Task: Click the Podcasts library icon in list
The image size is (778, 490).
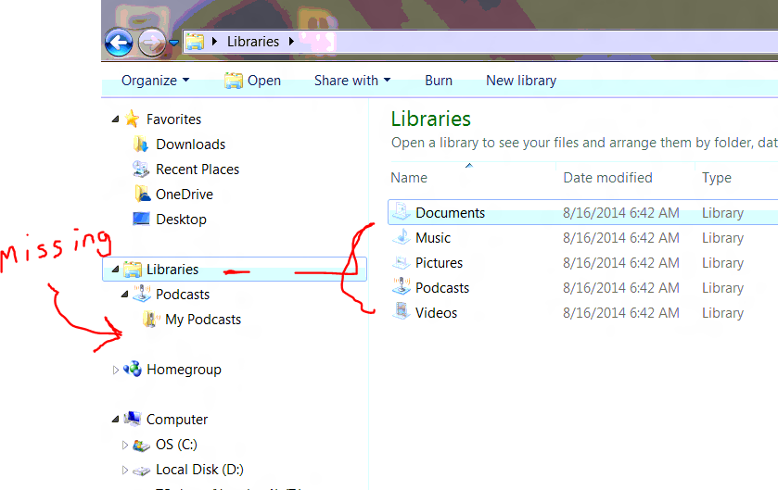Action: point(401,287)
